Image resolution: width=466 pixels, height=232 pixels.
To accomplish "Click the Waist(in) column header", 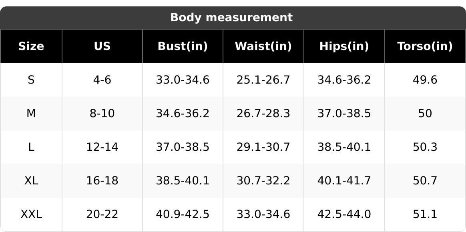I will coord(263,46).
